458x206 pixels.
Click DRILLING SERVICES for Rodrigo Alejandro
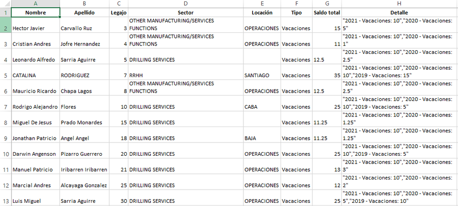click(186, 103)
